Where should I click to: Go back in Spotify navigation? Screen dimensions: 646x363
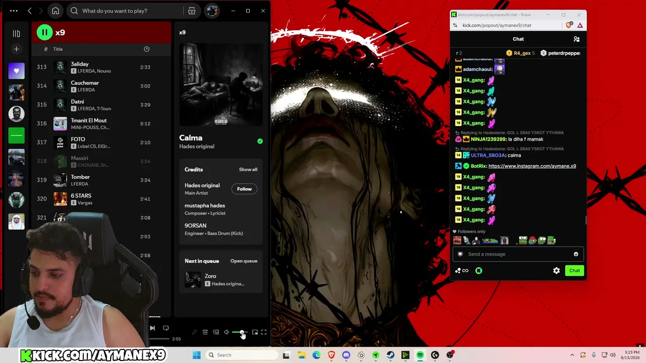30,11
